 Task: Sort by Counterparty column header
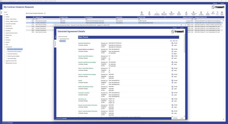(x=100, y=17)
